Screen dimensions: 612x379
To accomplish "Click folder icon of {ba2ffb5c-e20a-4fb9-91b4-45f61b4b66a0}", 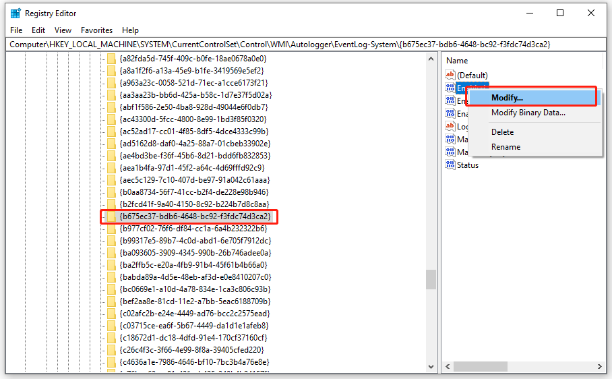I will (112, 264).
